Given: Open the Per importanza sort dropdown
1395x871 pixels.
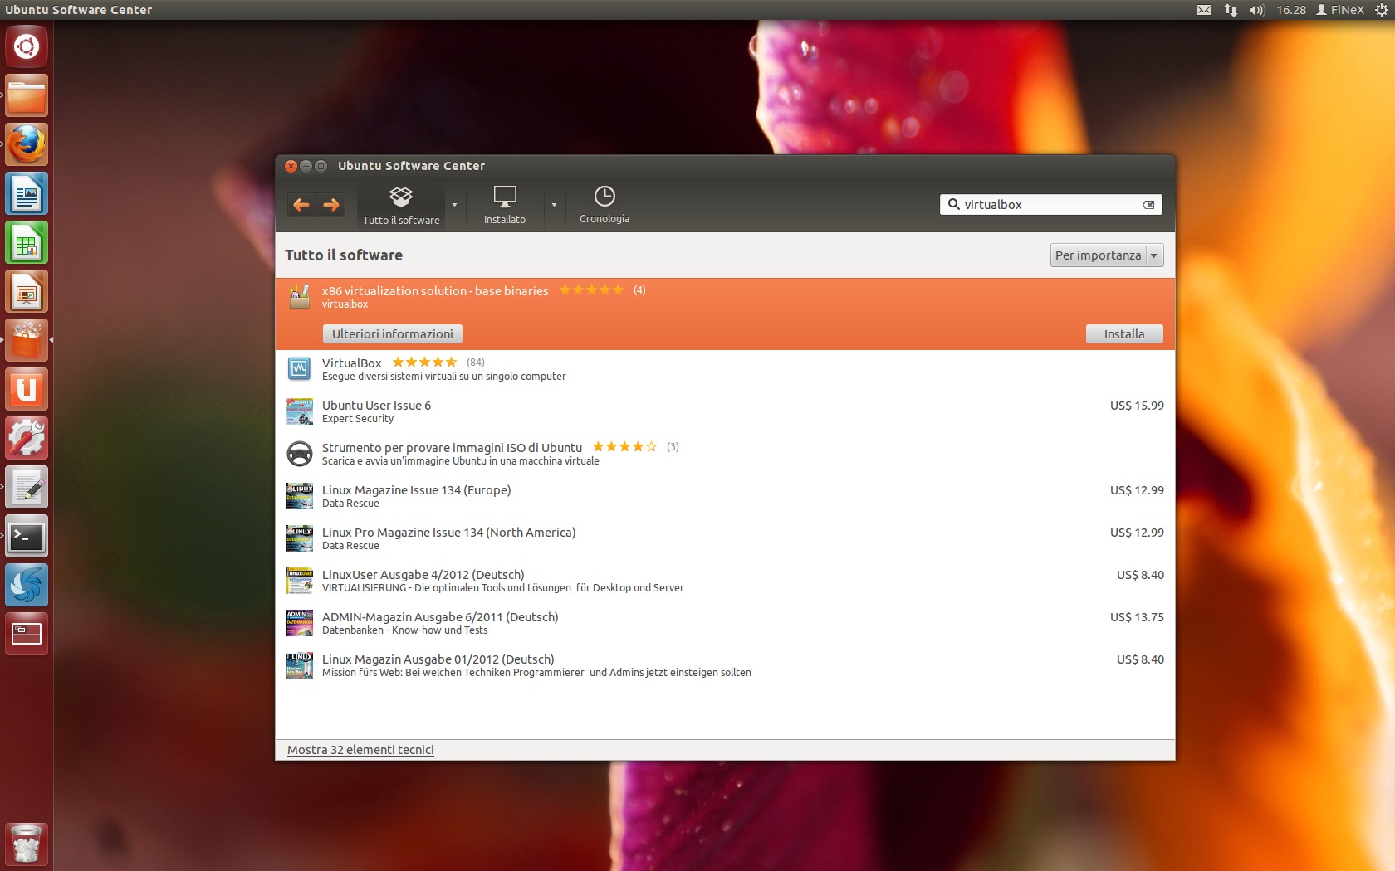Looking at the screenshot, I should (1106, 255).
